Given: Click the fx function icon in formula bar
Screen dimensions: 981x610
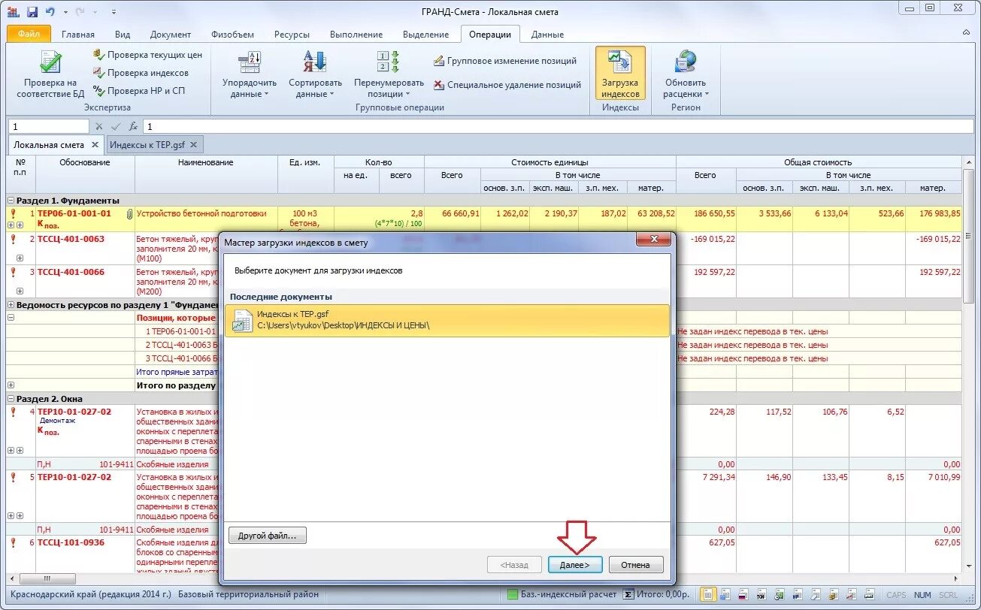Looking at the screenshot, I should point(133,126).
